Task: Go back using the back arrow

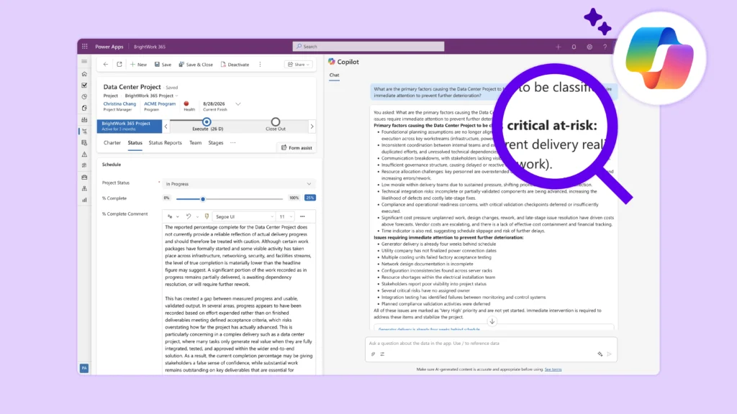Action: [106, 64]
